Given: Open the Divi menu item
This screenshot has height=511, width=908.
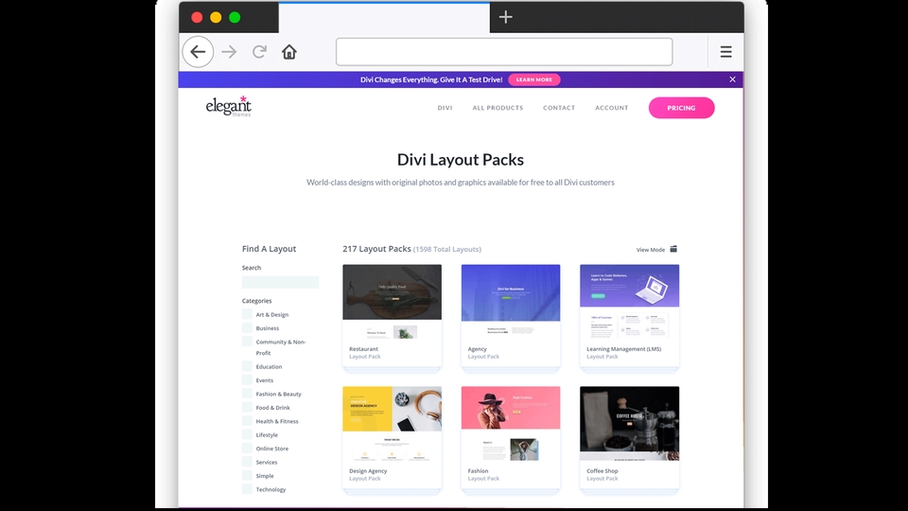Looking at the screenshot, I should tap(445, 108).
